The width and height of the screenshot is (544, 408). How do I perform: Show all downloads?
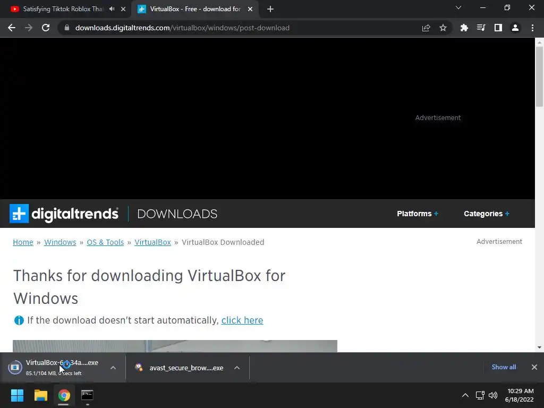504,367
